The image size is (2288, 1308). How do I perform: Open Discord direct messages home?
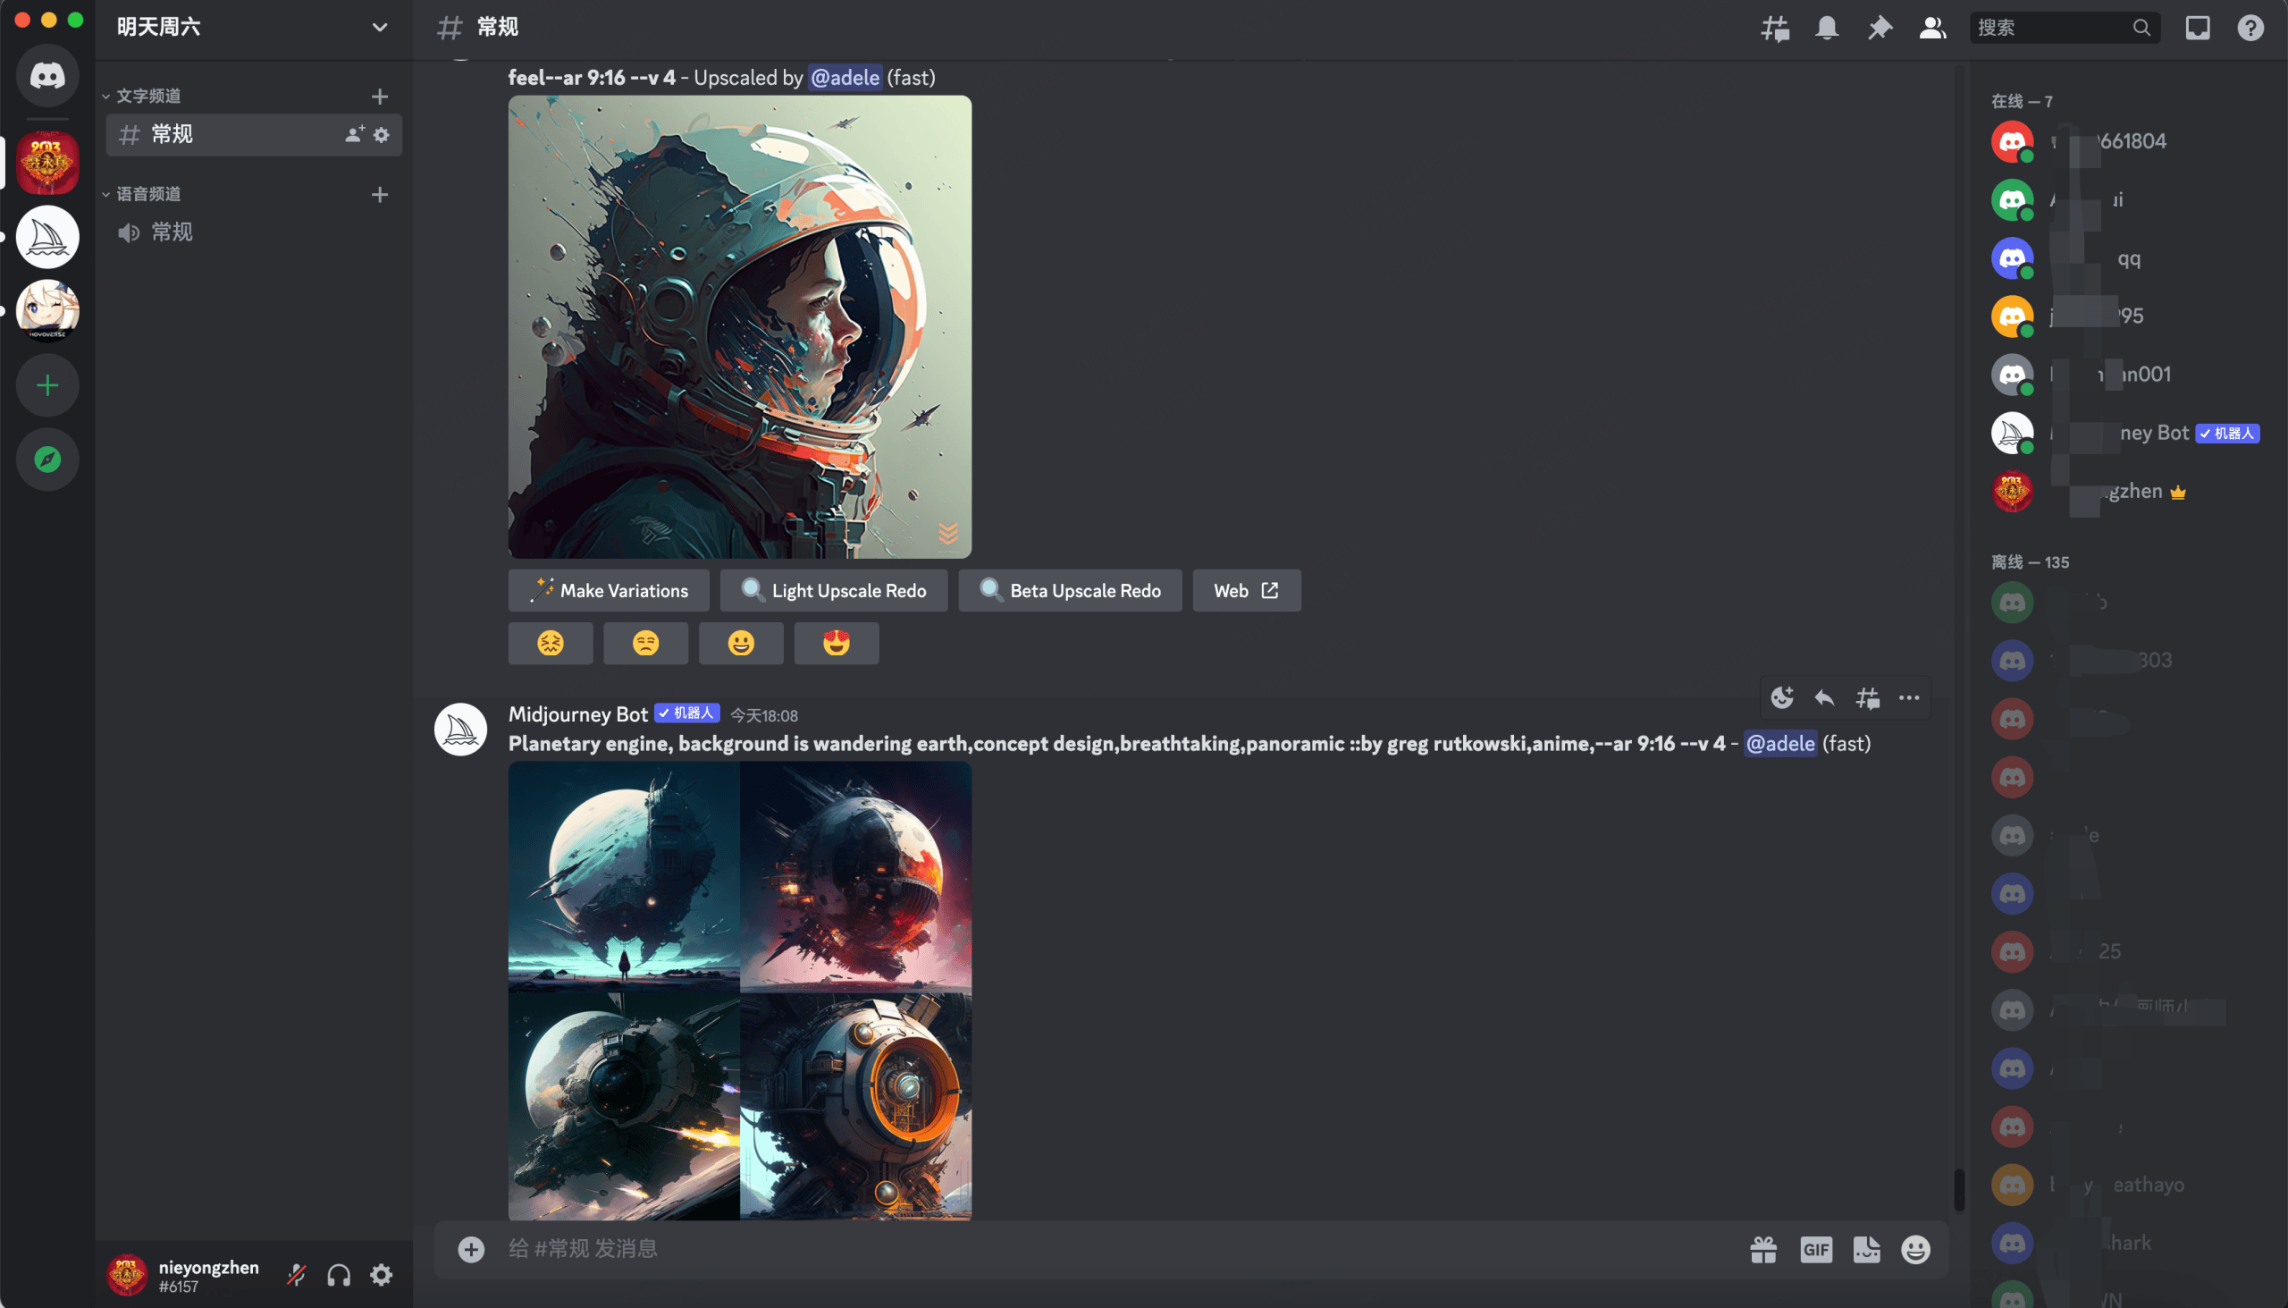click(x=47, y=75)
